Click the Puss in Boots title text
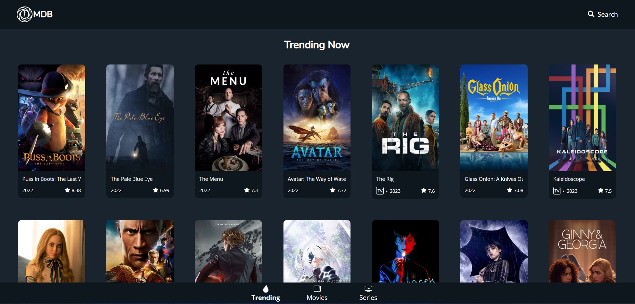The width and height of the screenshot is (635, 304). point(52,179)
